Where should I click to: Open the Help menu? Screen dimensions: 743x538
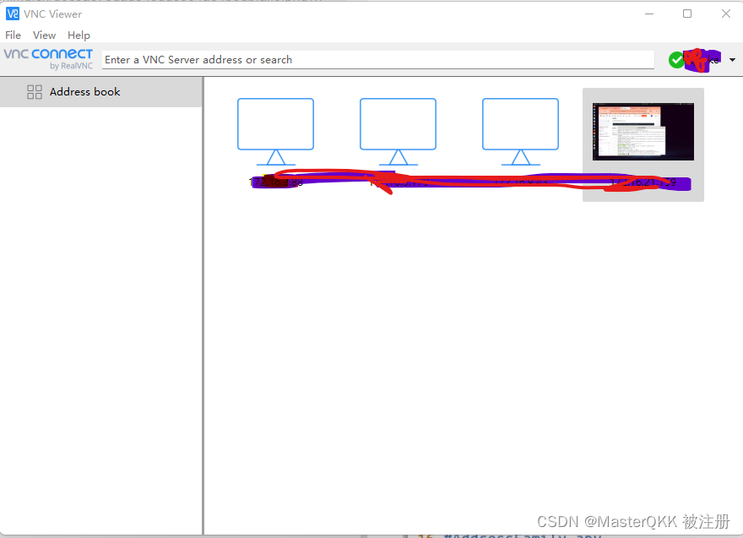(79, 35)
